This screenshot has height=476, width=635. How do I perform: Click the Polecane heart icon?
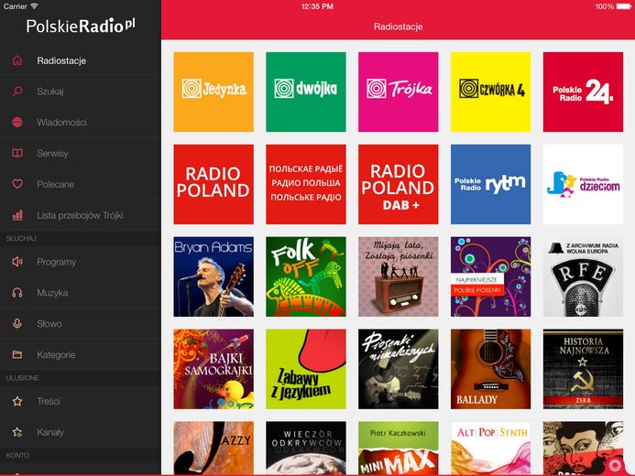click(x=17, y=184)
